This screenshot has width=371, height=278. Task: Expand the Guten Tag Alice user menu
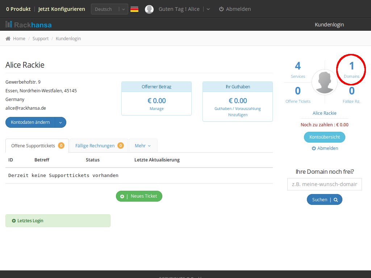click(208, 9)
